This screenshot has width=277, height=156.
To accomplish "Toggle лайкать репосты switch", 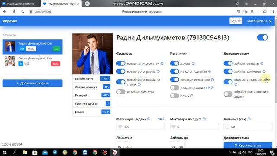I will [228, 63].
